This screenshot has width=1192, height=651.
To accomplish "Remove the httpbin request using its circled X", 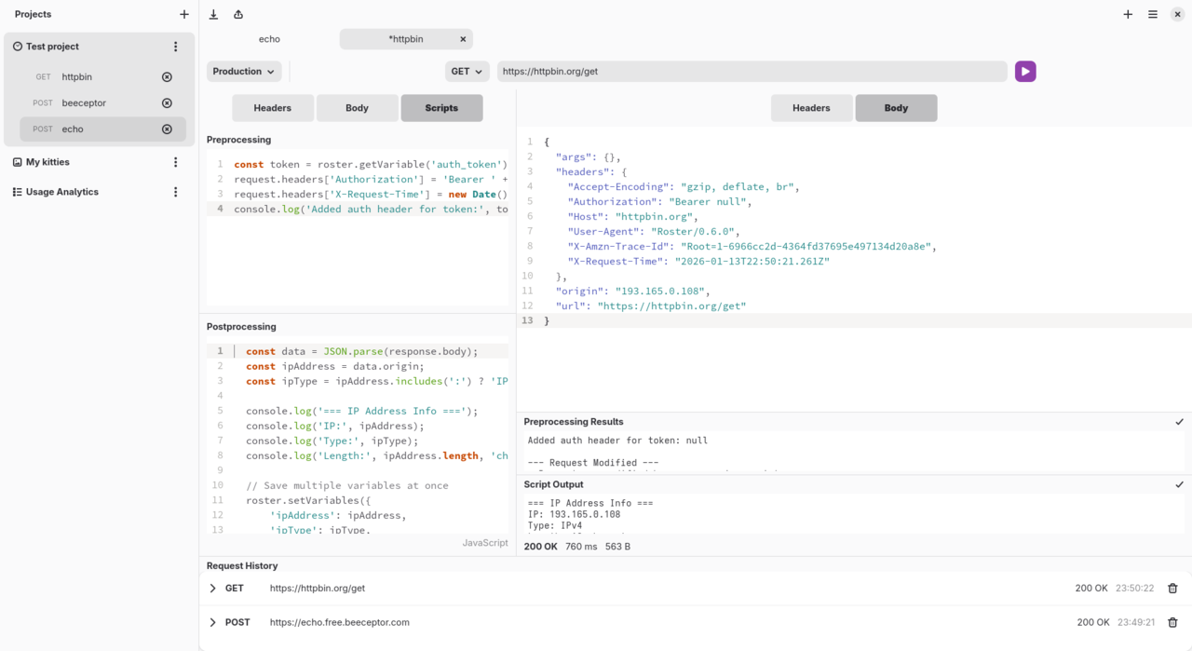I will pyautogui.click(x=167, y=76).
